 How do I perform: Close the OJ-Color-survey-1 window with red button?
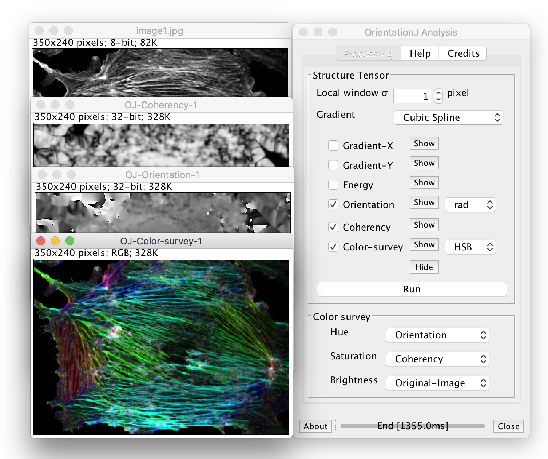[x=41, y=241]
